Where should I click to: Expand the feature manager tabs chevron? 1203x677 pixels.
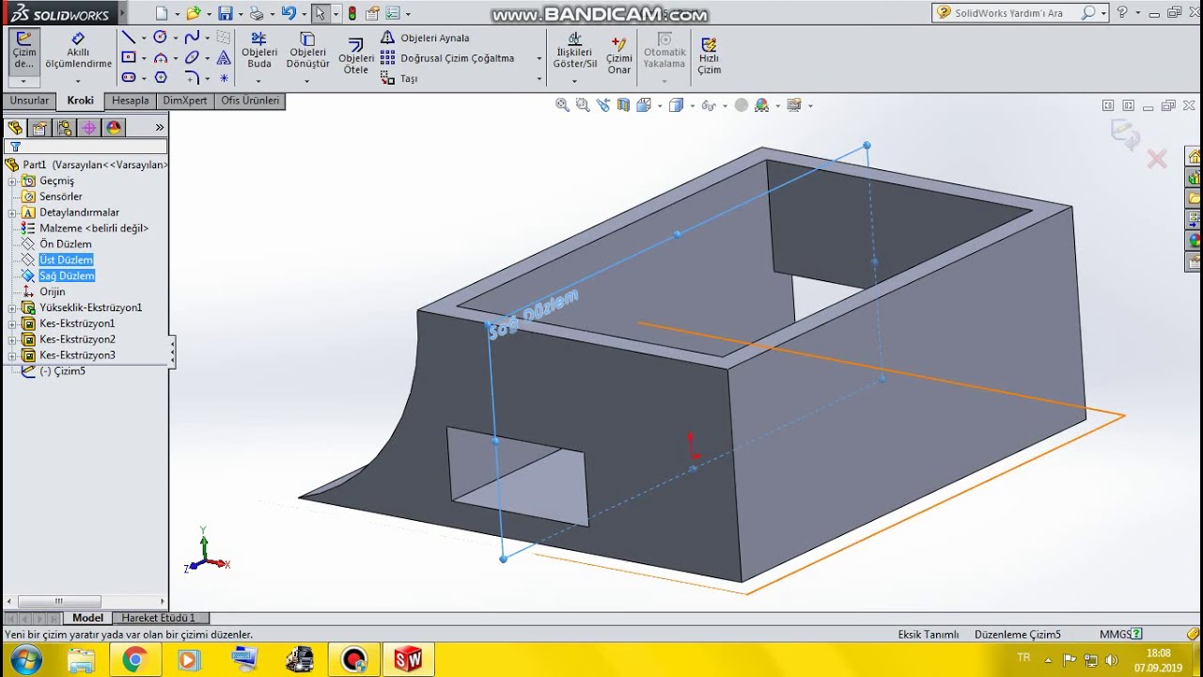pos(160,128)
